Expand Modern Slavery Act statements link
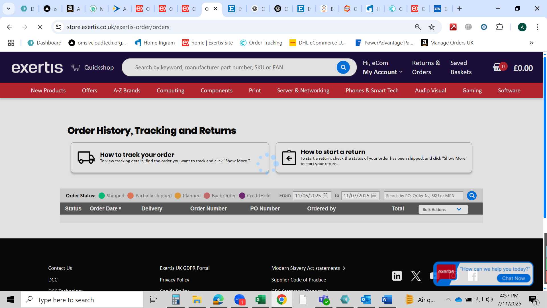 308,268
